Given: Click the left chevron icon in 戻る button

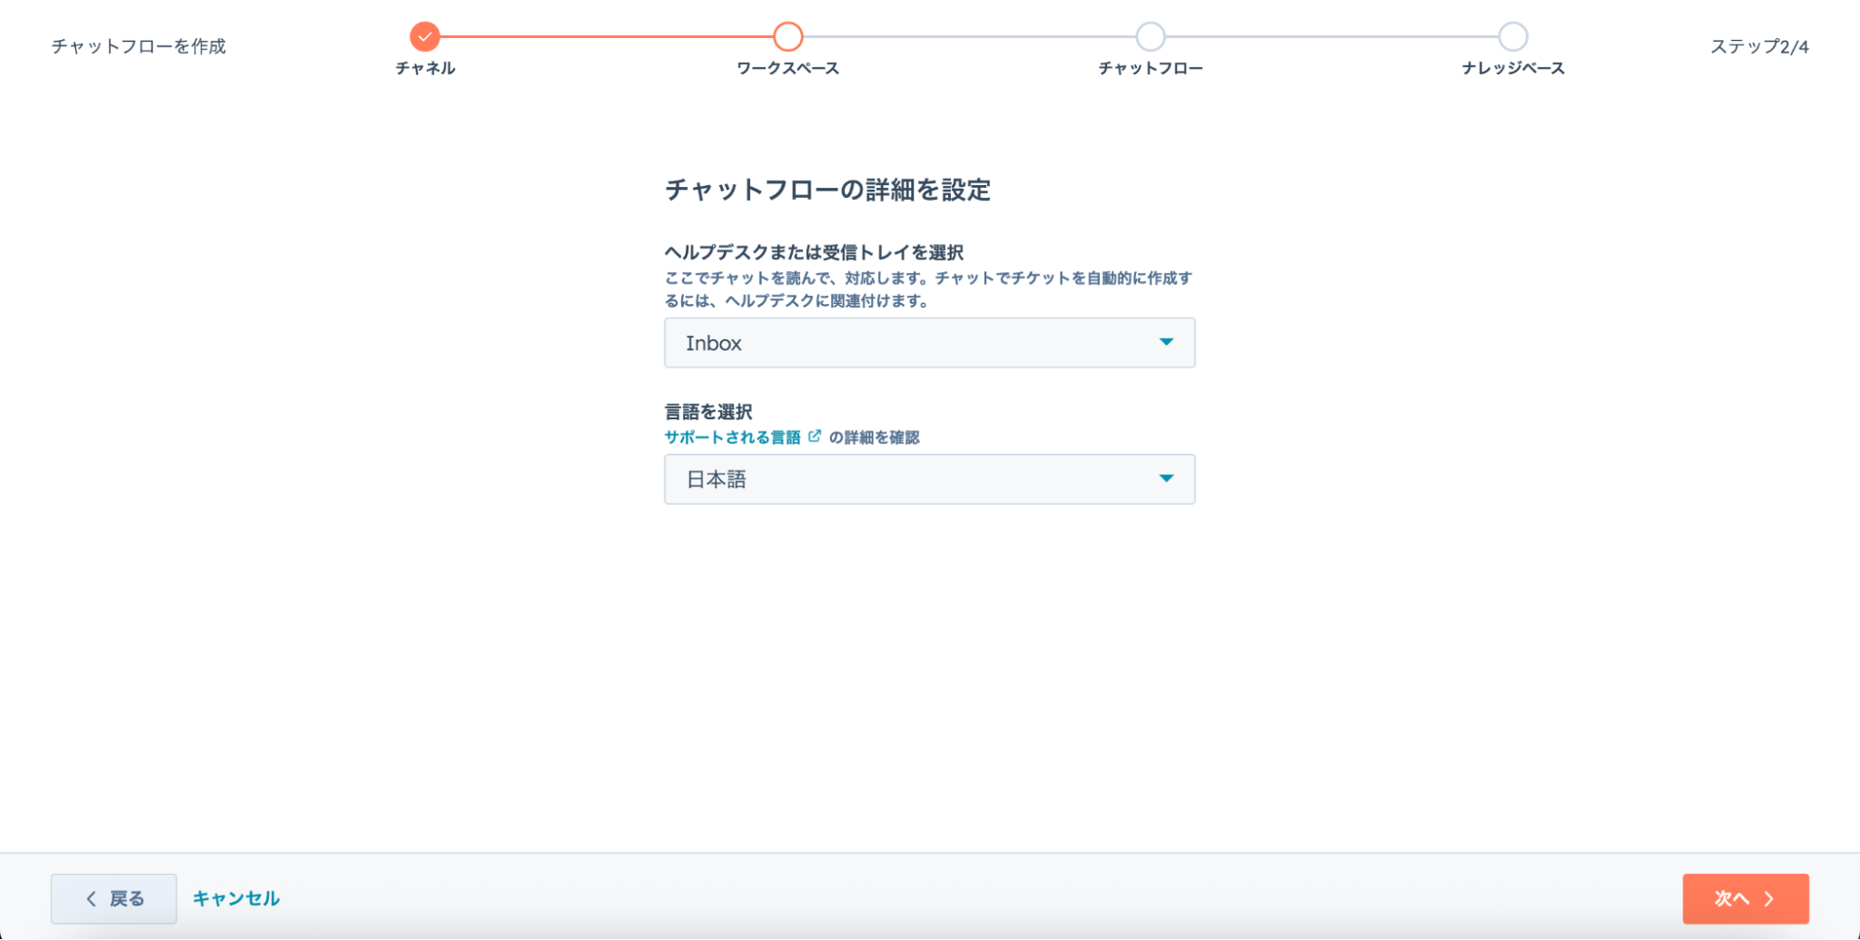Looking at the screenshot, I should point(91,898).
